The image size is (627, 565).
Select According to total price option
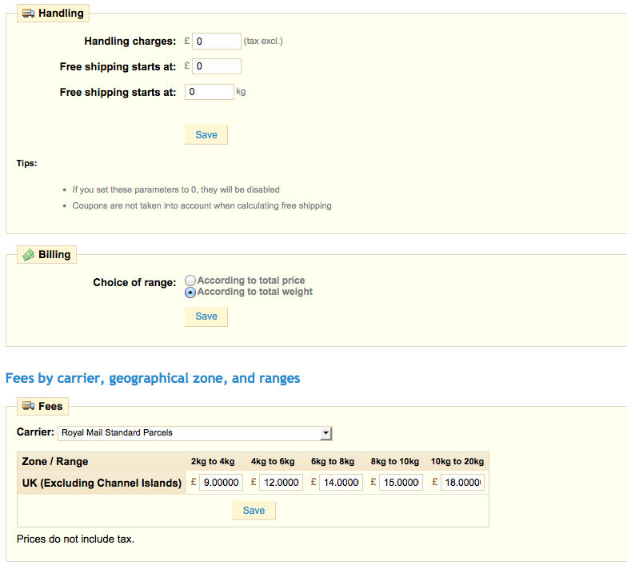pos(190,281)
